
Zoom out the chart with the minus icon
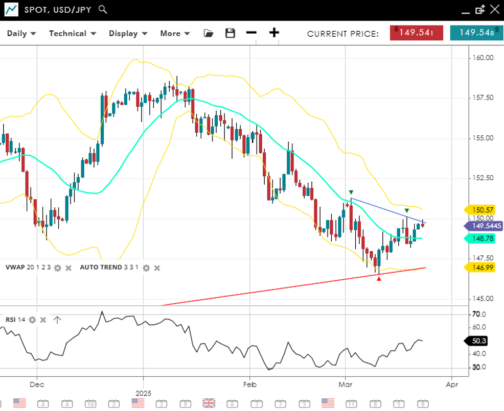(x=251, y=33)
